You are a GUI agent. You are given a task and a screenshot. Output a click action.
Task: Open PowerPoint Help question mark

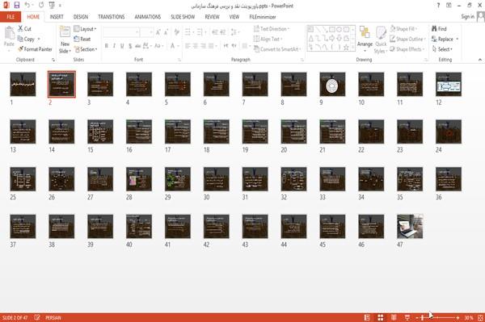point(438,6)
